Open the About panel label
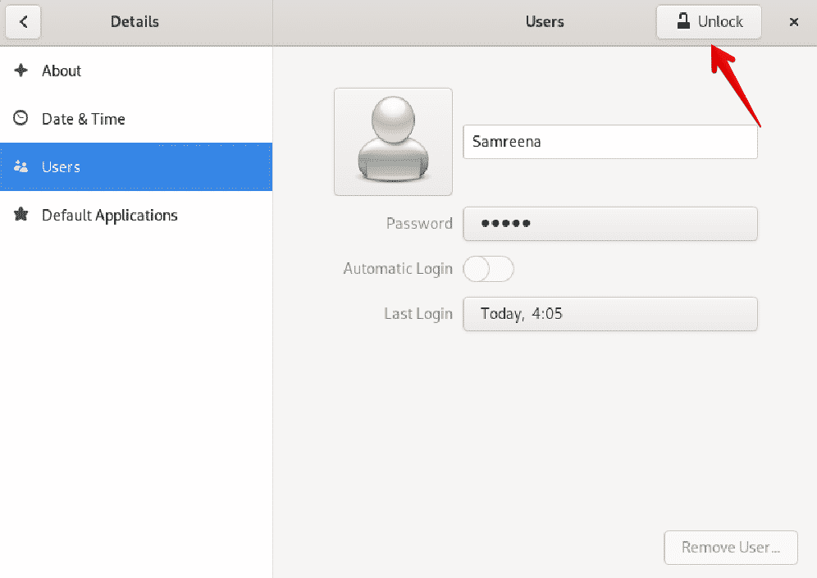 point(62,71)
